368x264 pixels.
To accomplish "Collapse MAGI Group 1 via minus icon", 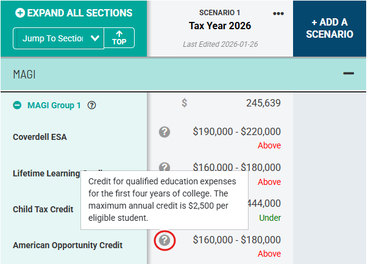I will pos(18,105).
